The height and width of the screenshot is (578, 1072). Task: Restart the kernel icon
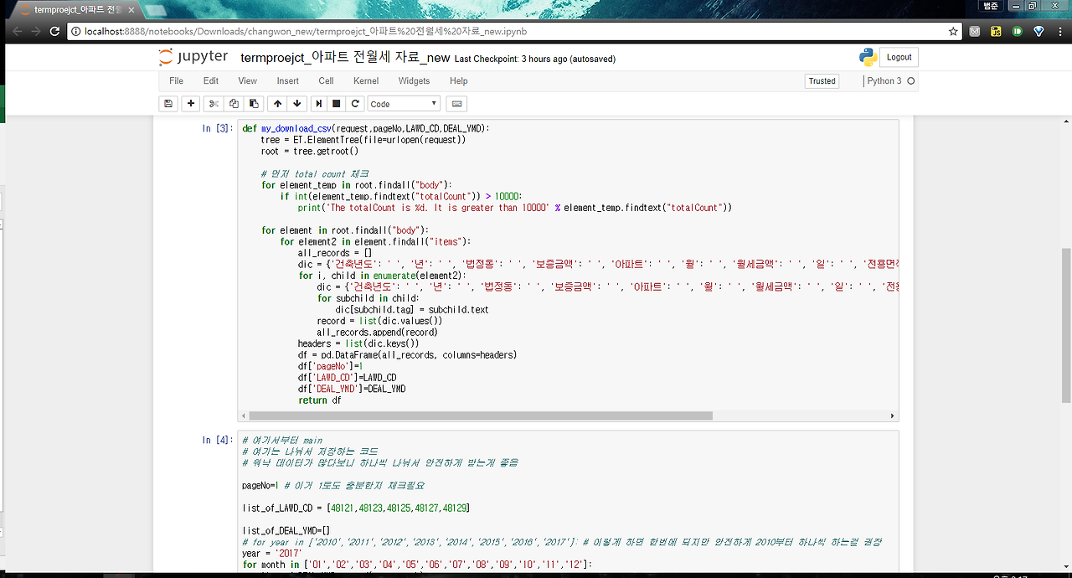click(x=355, y=104)
